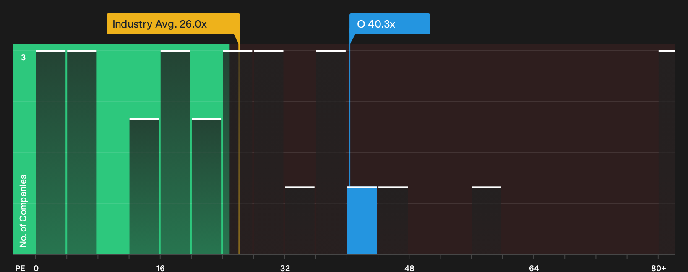Click the short dark bar just before PE 48
Image resolution: width=688 pixels, height=272 pixels.
pyautogui.click(x=393, y=221)
